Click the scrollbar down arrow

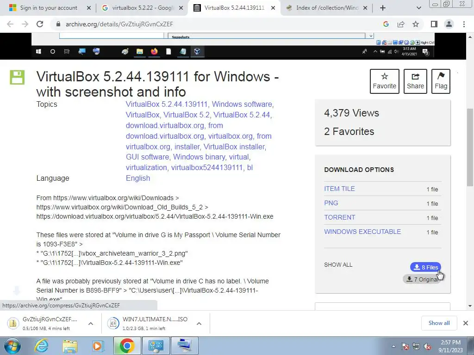[470, 306]
